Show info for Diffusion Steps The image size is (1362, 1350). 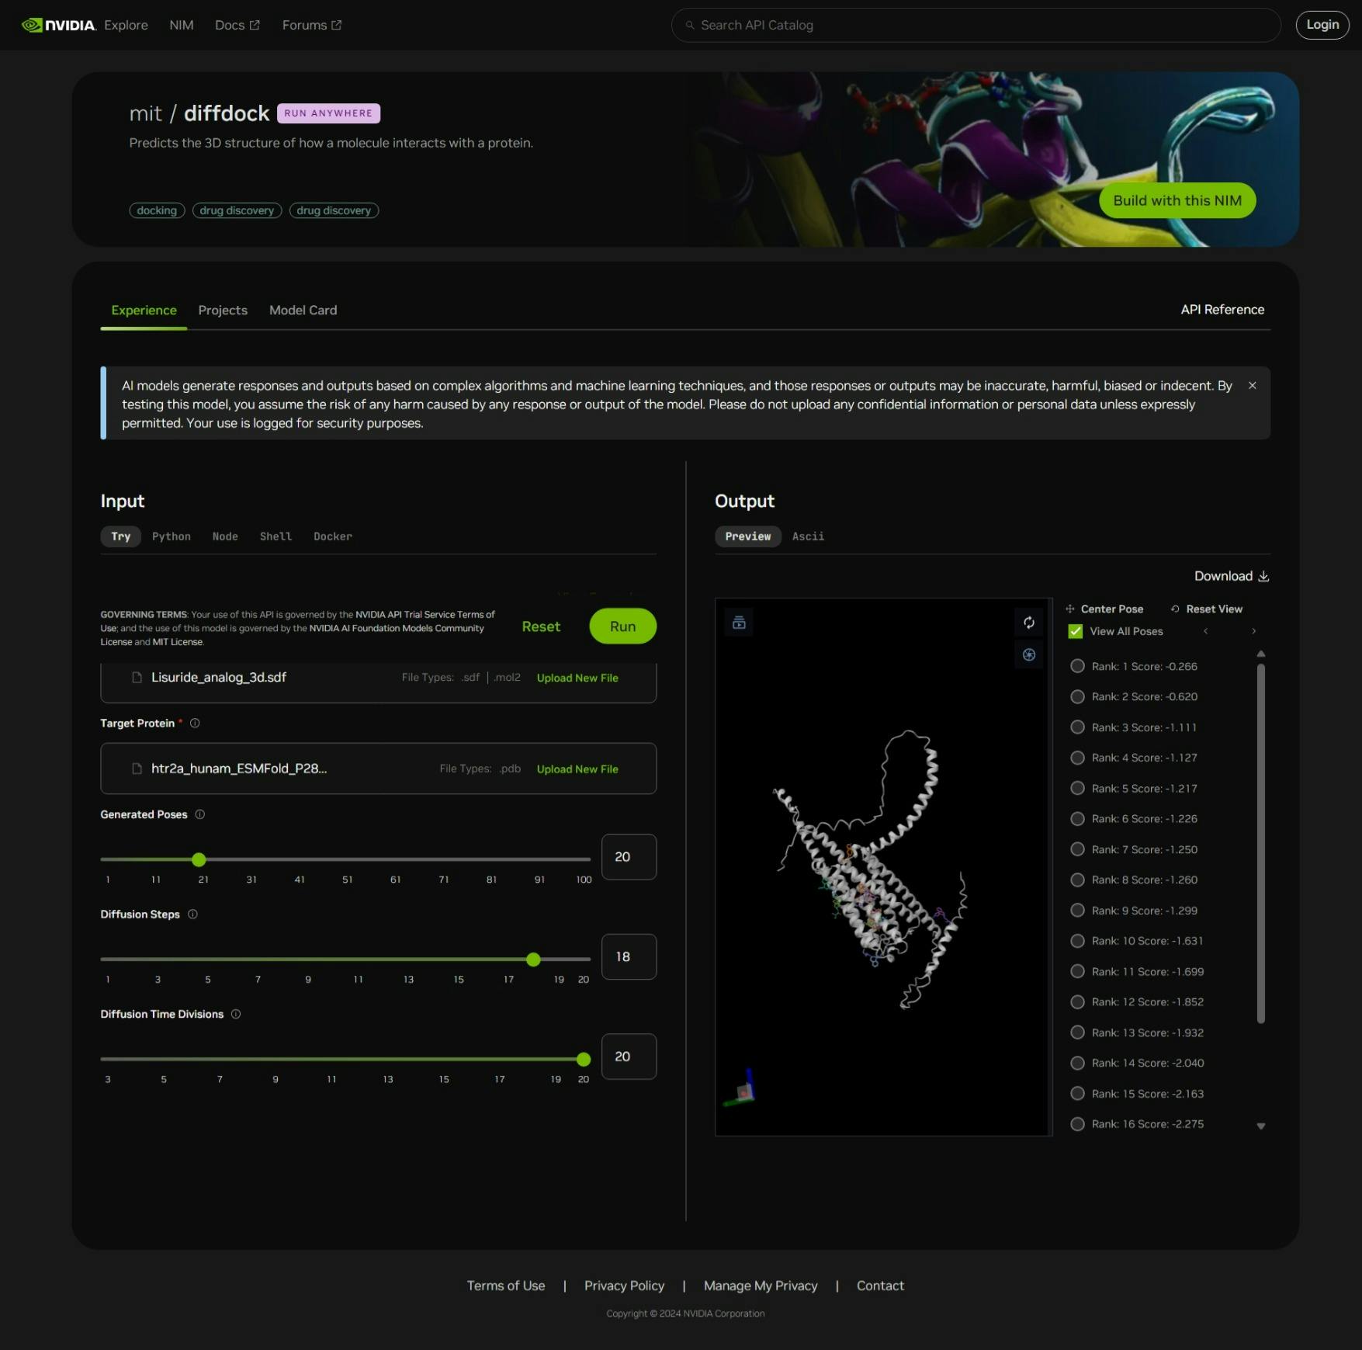tap(192, 914)
